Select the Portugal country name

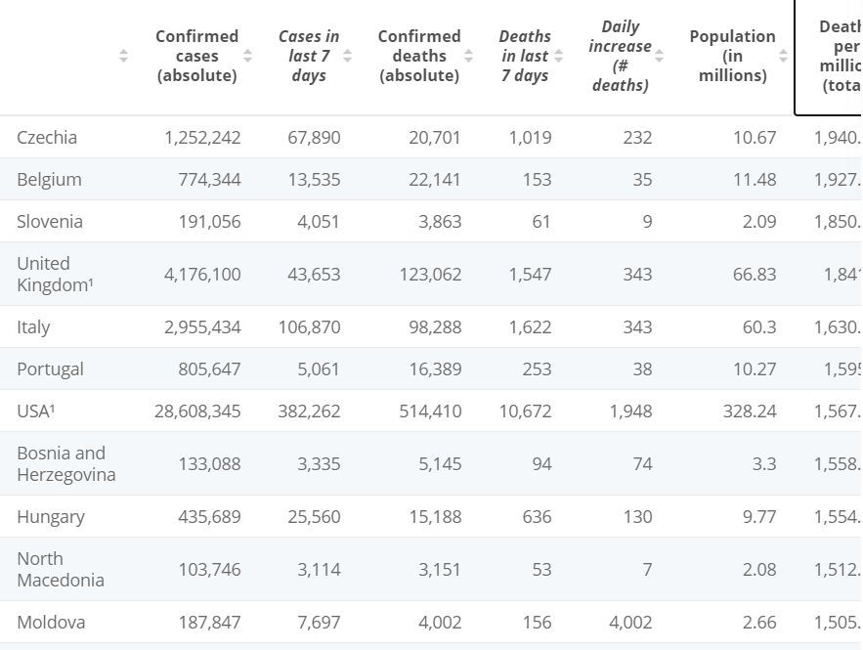[50, 369]
